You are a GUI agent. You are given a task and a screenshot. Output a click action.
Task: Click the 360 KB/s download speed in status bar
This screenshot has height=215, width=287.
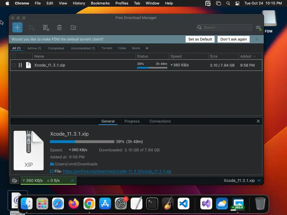coord(33,181)
